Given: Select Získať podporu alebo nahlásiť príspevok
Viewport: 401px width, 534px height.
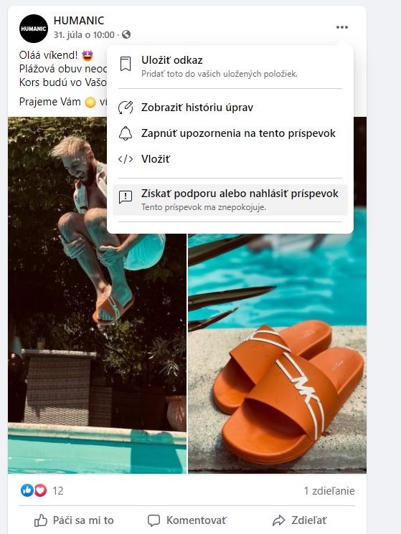Looking at the screenshot, I should [230, 200].
